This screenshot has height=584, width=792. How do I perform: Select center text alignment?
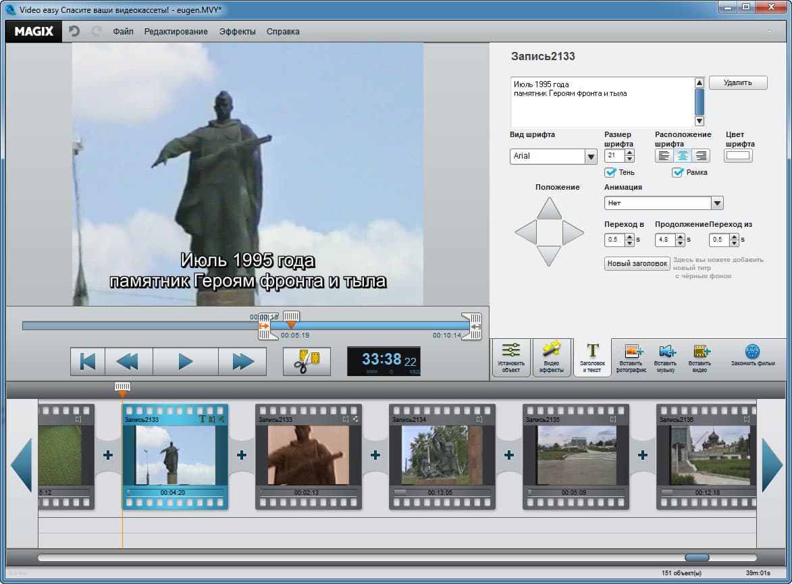[683, 156]
